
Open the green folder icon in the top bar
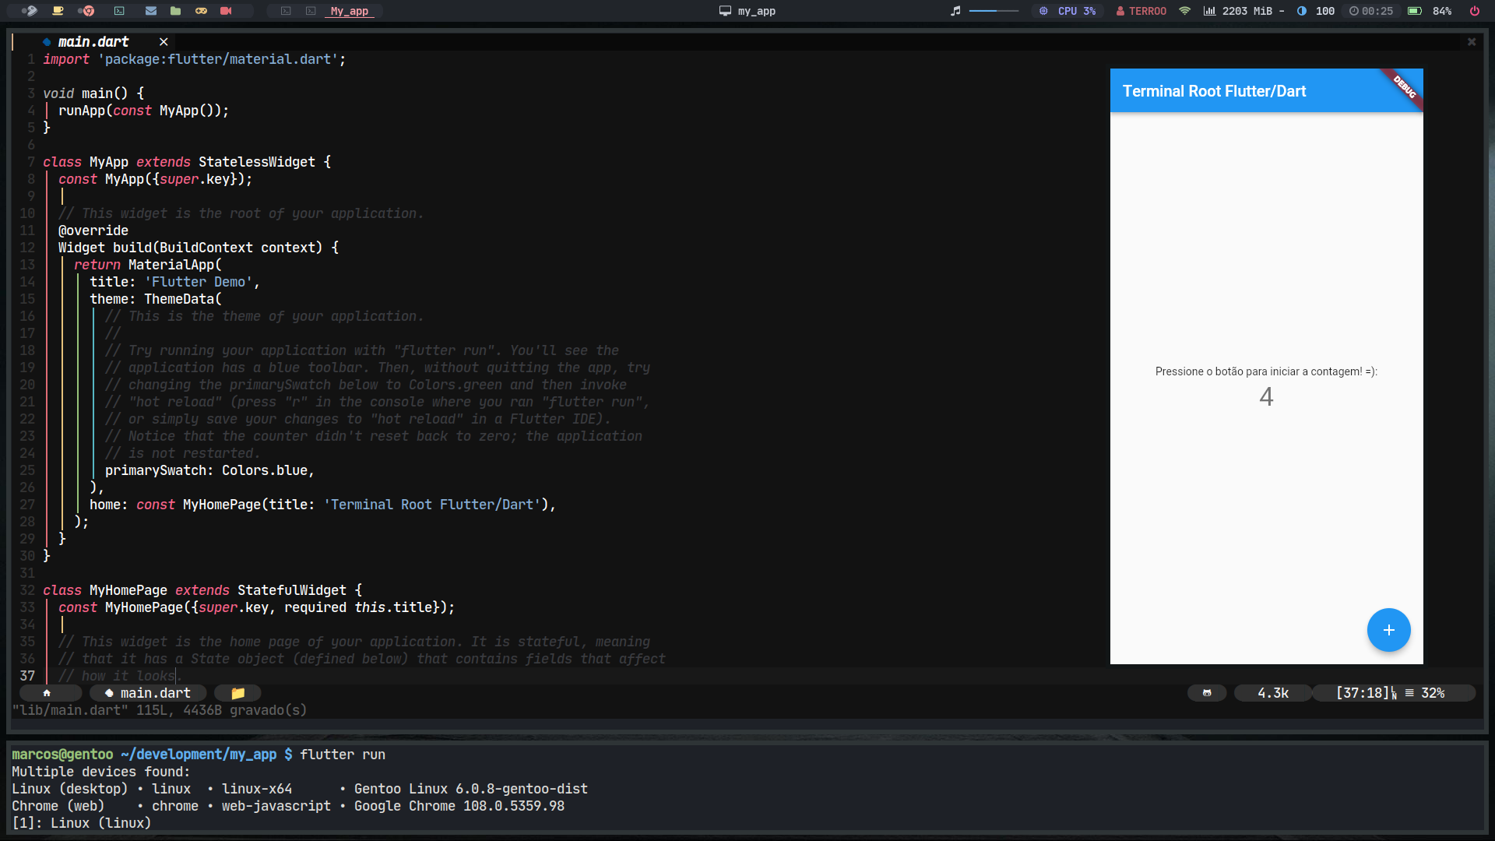click(x=175, y=11)
